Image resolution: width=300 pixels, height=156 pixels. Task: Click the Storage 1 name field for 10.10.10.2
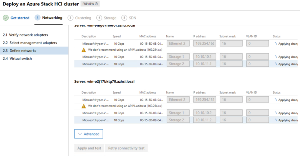pyautogui.click(x=178, y=113)
